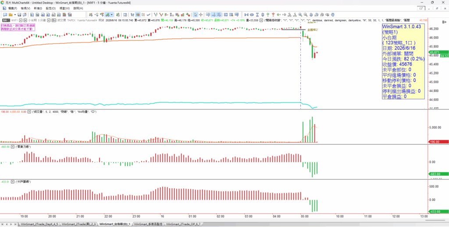Viewport: 449px width, 227px height.
Task: Toggle the 買賣力道 indicator status box
Action: (13, 147)
